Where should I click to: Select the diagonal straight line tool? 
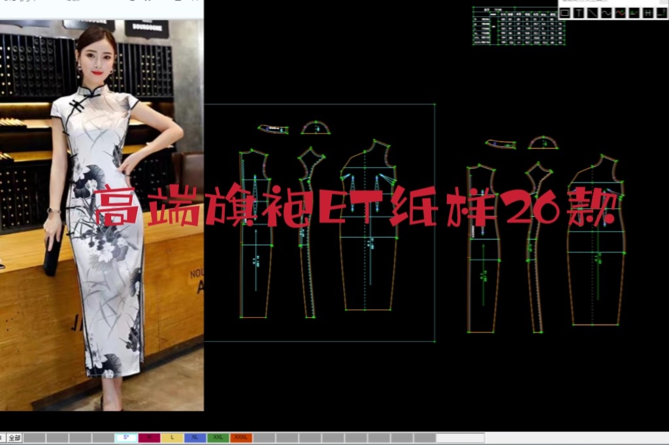(x=593, y=13)
